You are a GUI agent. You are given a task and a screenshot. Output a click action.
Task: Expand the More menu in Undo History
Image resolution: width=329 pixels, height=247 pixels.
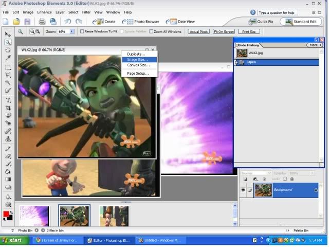coord(314,45)
